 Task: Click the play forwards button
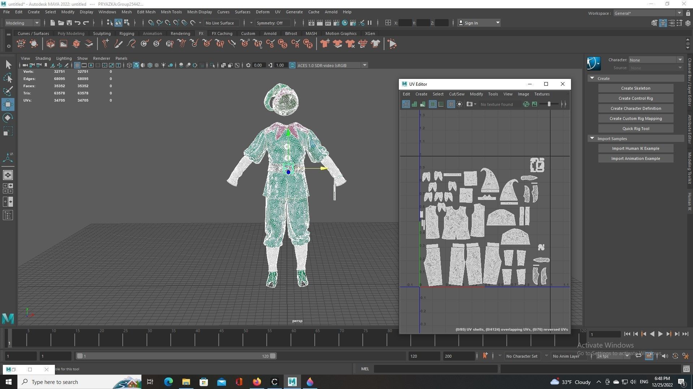[x=660, y=334]
